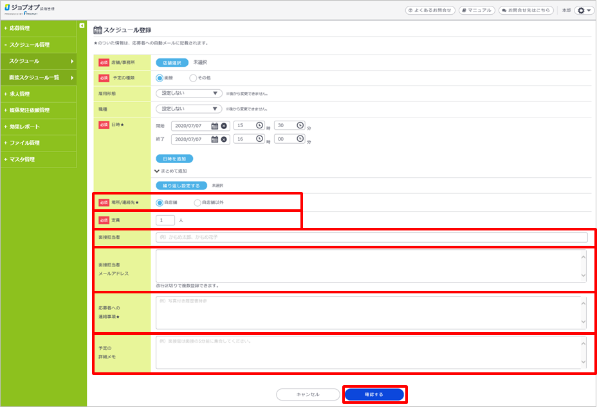The image size is (597, 407).
Task: Click the clock icon for start hour
Action: click(x=260, y=126)
